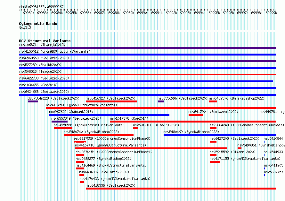The width and height of the screenshot is (285, 201).
Task: Click the nsv4164469 gnomADStructuralVariants label
Action: pyautogui.click(x=111, y=165)
